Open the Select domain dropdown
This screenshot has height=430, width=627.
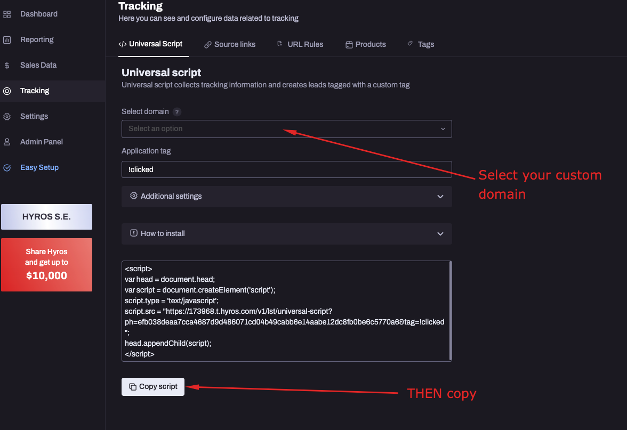(286, 129)
